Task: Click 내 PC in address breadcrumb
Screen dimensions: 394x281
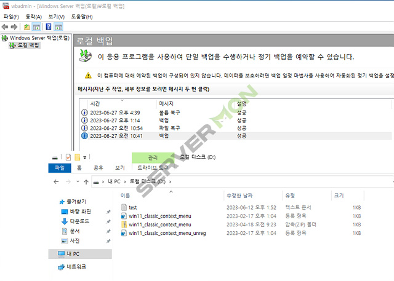Action: click(x=114, y=181)
